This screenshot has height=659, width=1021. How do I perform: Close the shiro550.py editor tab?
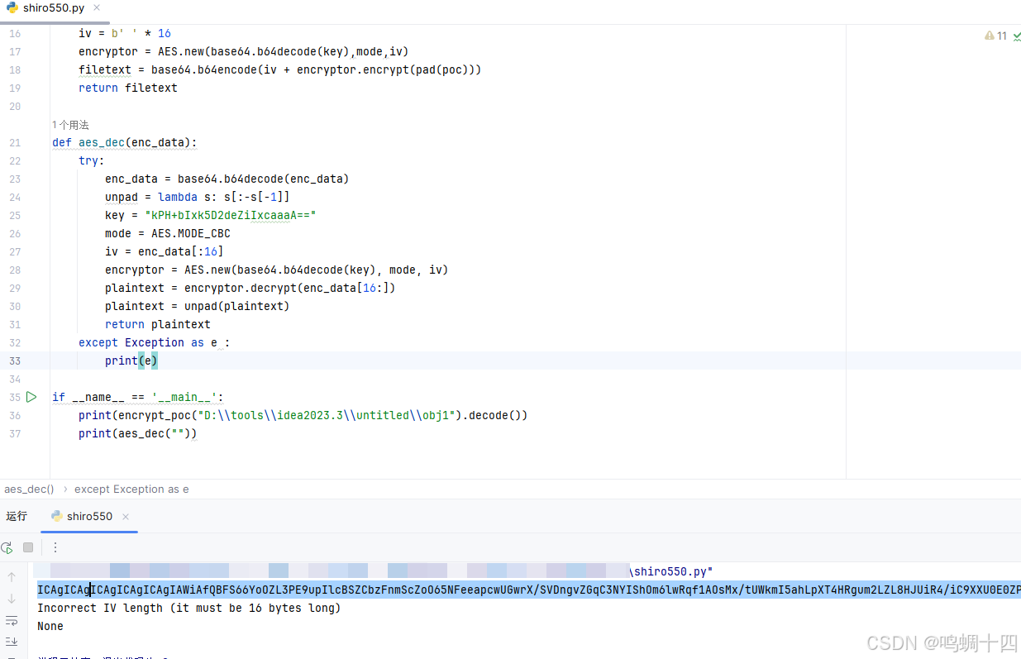click(98, 8)
